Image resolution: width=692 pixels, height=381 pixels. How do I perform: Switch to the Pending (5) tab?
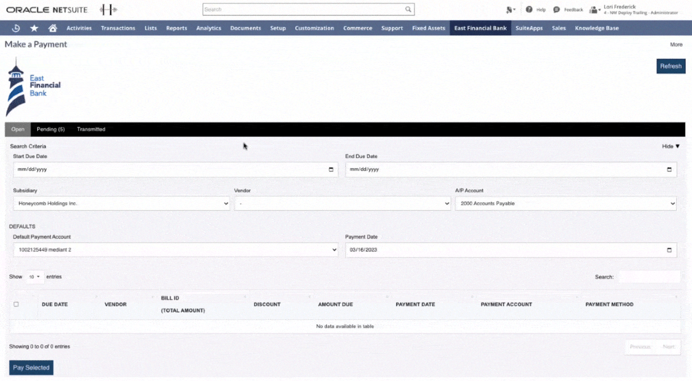coord(51,129)
